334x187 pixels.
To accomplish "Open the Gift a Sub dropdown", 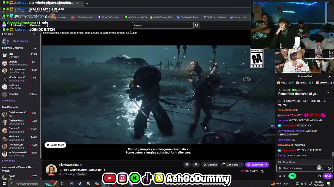I will [x=232, y=165].
